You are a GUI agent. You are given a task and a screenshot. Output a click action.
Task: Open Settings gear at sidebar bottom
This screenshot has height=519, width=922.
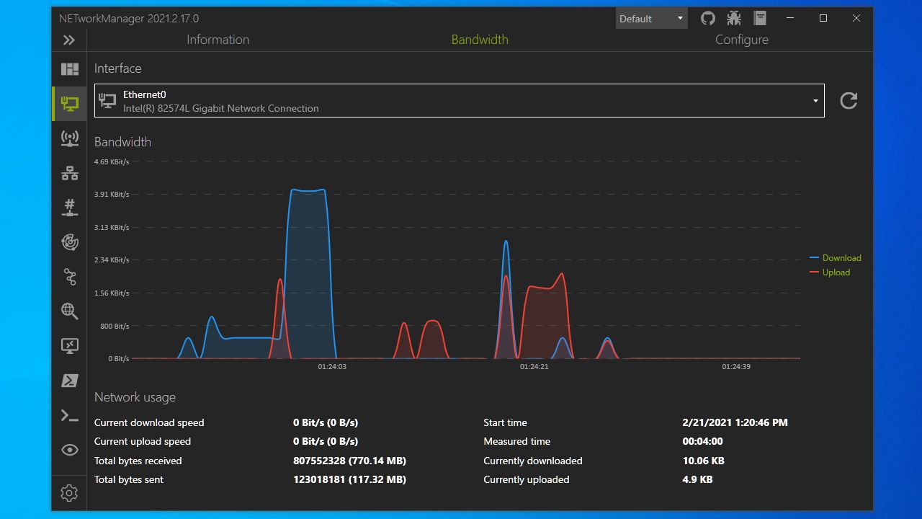(x=69, y=493)
